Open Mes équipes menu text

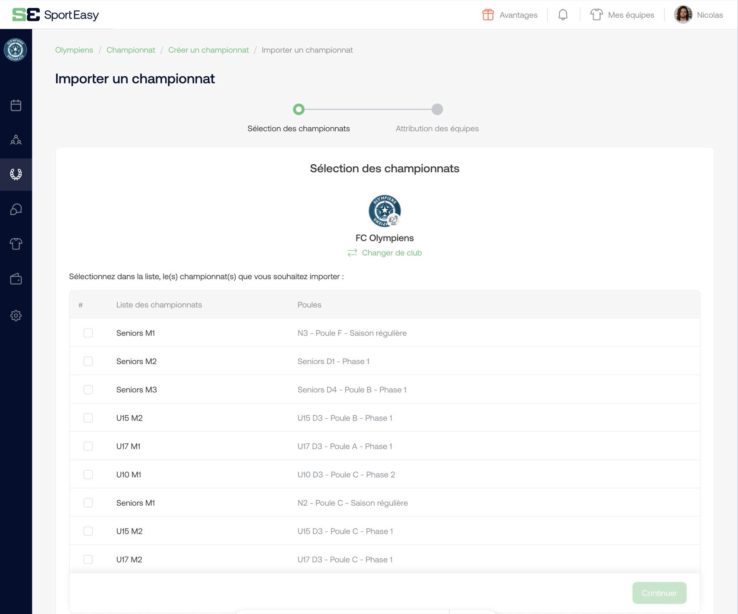631,15
